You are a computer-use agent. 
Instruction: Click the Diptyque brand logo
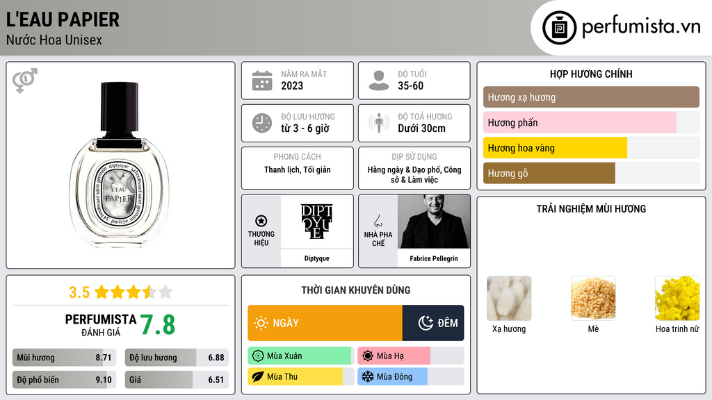(316, 222)
